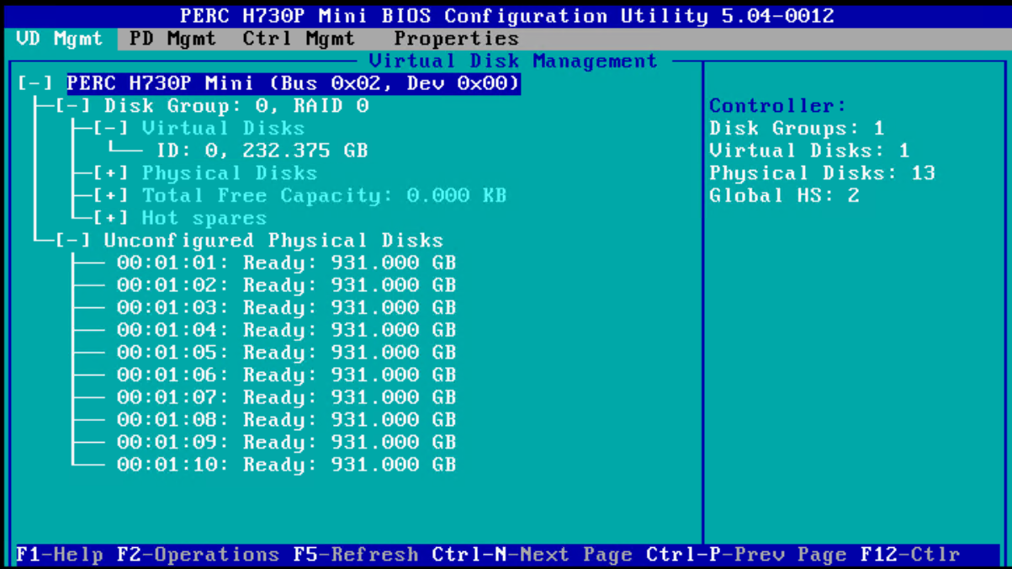Click the Global HS: 2 text
This screenshot has height=569, width=1012.
pyautogui.click(x=784, y=195)
